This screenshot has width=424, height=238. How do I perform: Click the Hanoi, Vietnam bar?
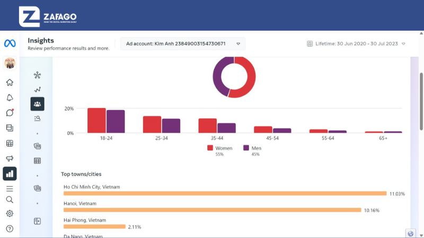[x=213, y=210]
